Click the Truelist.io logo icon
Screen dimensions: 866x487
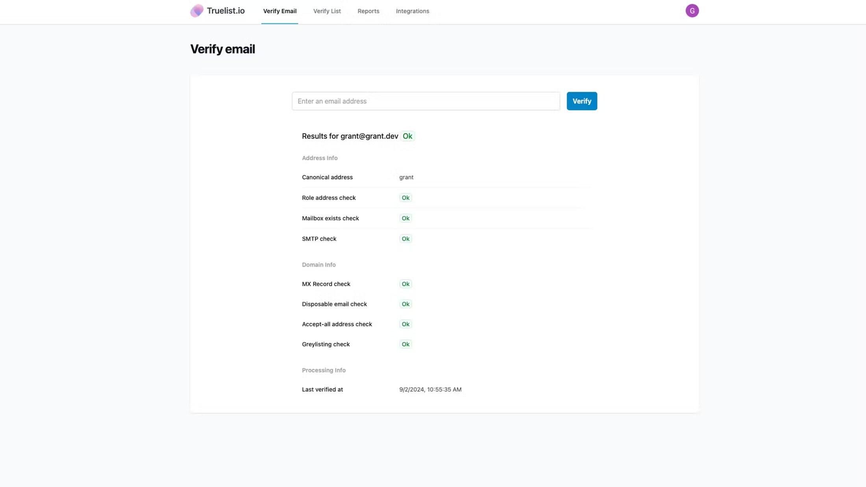[197, 11]
